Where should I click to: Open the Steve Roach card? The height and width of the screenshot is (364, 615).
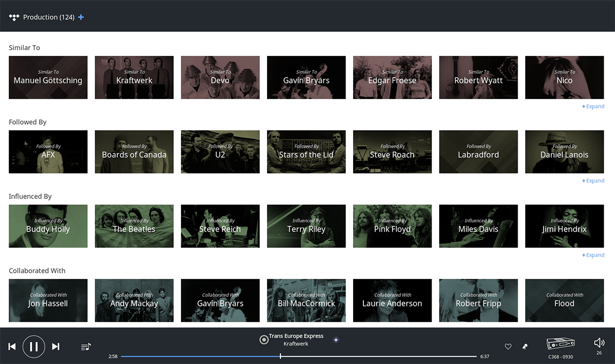coord(393,152)
